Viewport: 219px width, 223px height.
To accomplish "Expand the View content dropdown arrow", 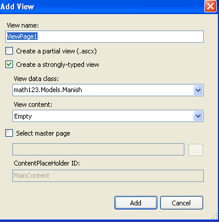I will point(198,116).
